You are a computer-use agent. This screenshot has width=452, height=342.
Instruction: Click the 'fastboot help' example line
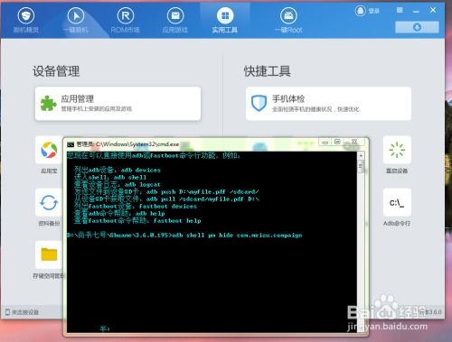point(137,220)
